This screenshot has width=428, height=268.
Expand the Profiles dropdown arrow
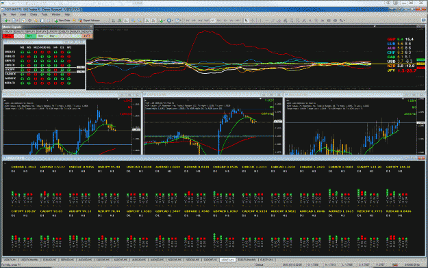click(17, 21)
